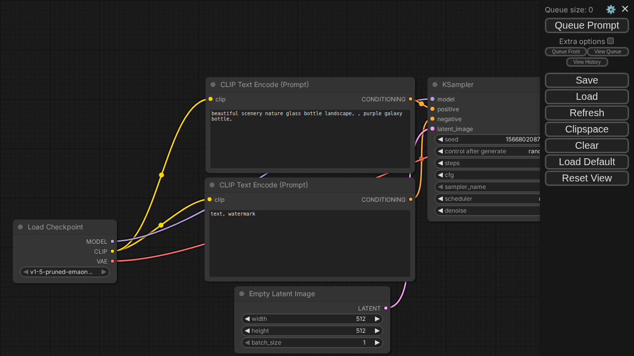Click into the negative prompt text box

(x=310, y=243)
